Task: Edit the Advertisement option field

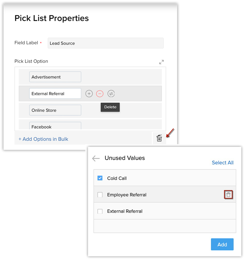Action: tap(55, 77)
